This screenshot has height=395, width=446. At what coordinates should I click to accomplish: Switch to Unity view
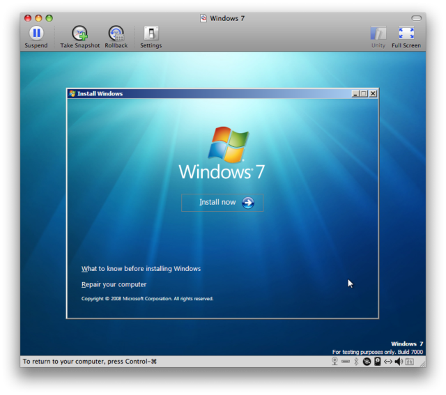[378, 37]
